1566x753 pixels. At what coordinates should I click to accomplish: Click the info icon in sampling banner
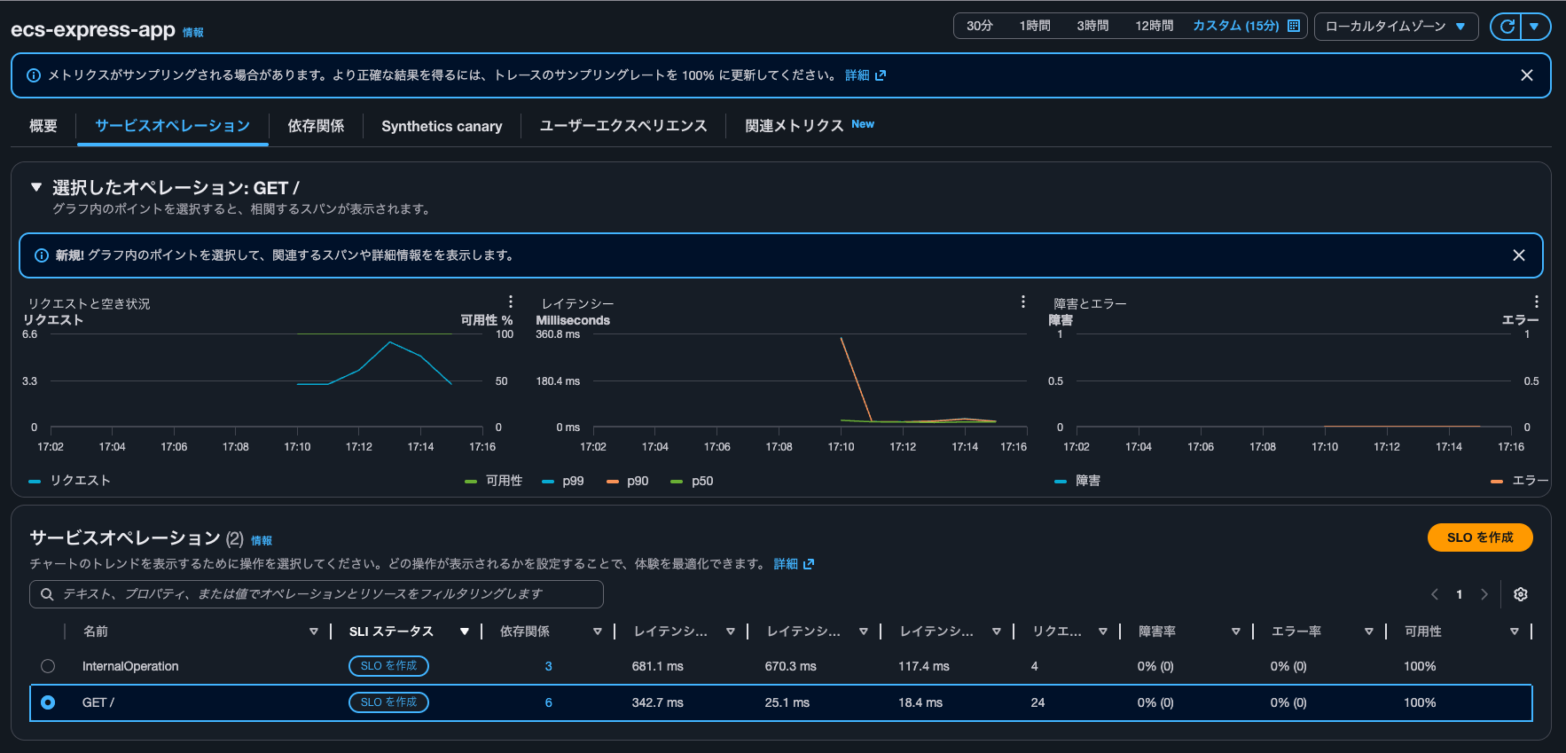tap(34, 75)
